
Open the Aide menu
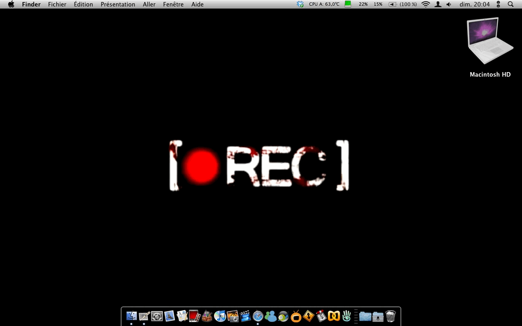coord(197,4)
